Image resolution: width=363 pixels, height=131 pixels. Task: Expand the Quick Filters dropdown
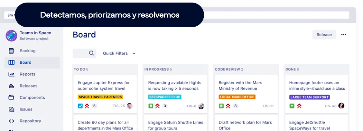pyautogui.click(x=119, y=53)
